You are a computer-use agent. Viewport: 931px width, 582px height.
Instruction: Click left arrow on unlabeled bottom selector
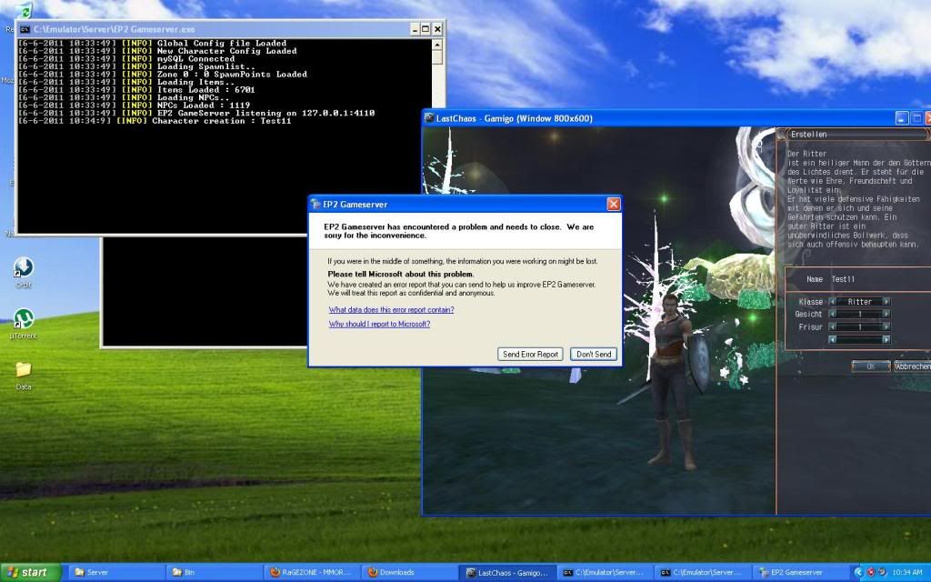tap(833, 340)
